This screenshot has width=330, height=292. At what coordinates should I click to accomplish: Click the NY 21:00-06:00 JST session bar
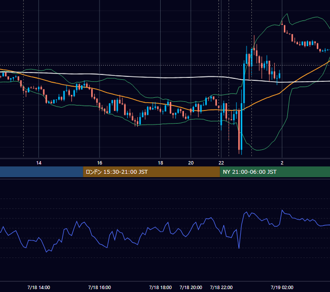[x=275, y=172]
